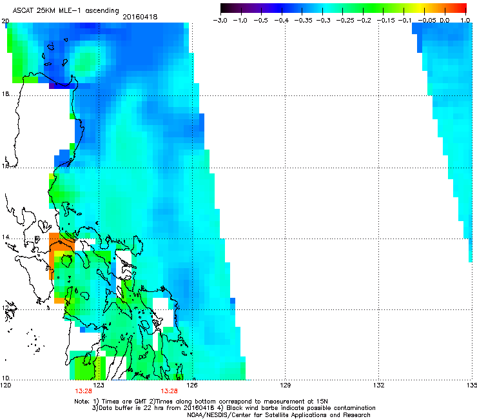This screenshot has height=419, width=477.
Task: Select the -0.25 color scale value
Action: coord(346,21)
